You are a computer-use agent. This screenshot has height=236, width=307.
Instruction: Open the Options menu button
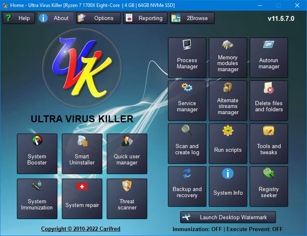tap(98, 18)
